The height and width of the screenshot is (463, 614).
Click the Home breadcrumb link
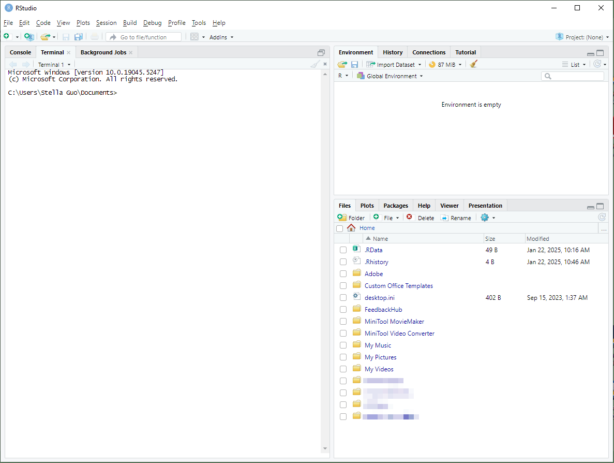click(x=367, y=228)
